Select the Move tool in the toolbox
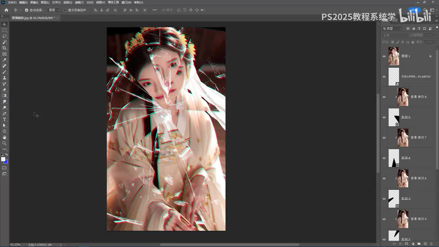 click(x=4, y=24)
